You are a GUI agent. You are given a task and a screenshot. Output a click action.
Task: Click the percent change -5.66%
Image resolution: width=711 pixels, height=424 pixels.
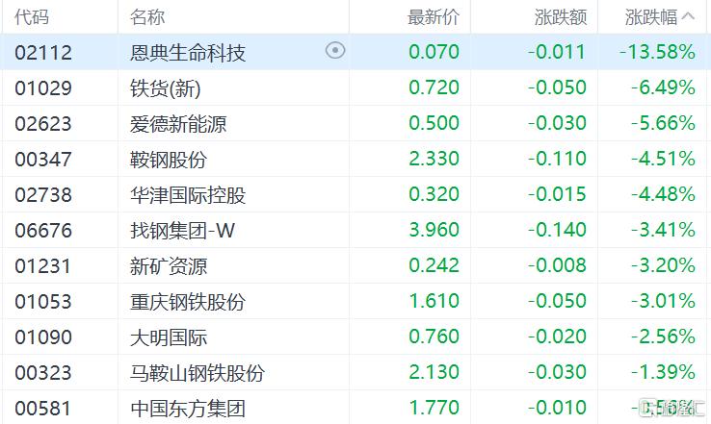click(x=664, y=123)
